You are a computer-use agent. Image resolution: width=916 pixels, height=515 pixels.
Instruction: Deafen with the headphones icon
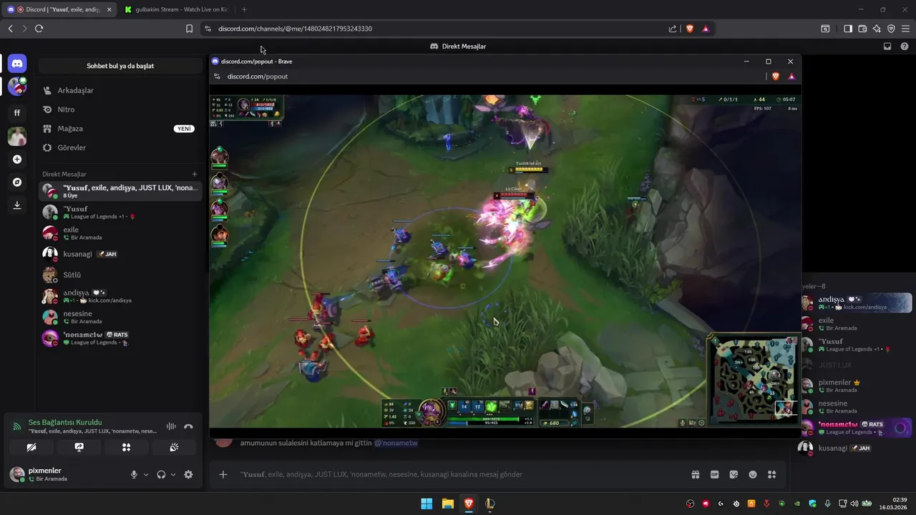tap(161, 474)
